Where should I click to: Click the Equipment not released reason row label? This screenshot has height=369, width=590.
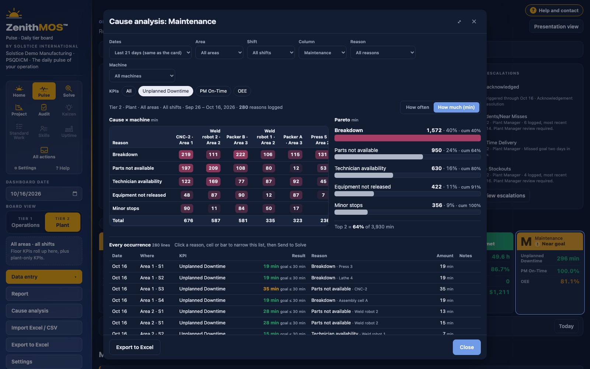coord(139,195)
